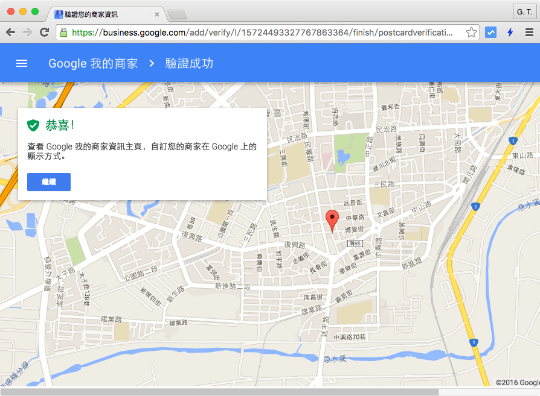This screenshot has width=540, height=396.
Task: Click the blue checkmark extension icon
Action: click(x=490, y=32)
